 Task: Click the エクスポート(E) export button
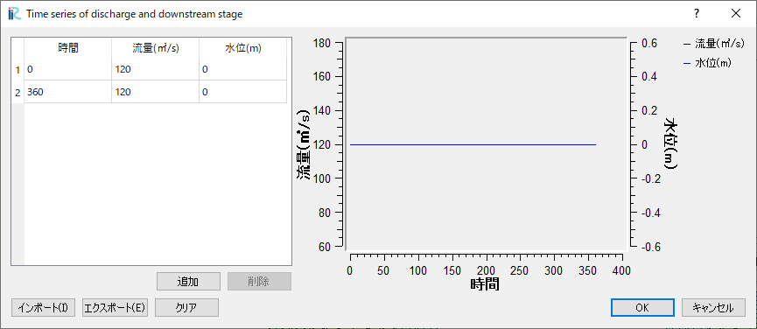(115, 307)
